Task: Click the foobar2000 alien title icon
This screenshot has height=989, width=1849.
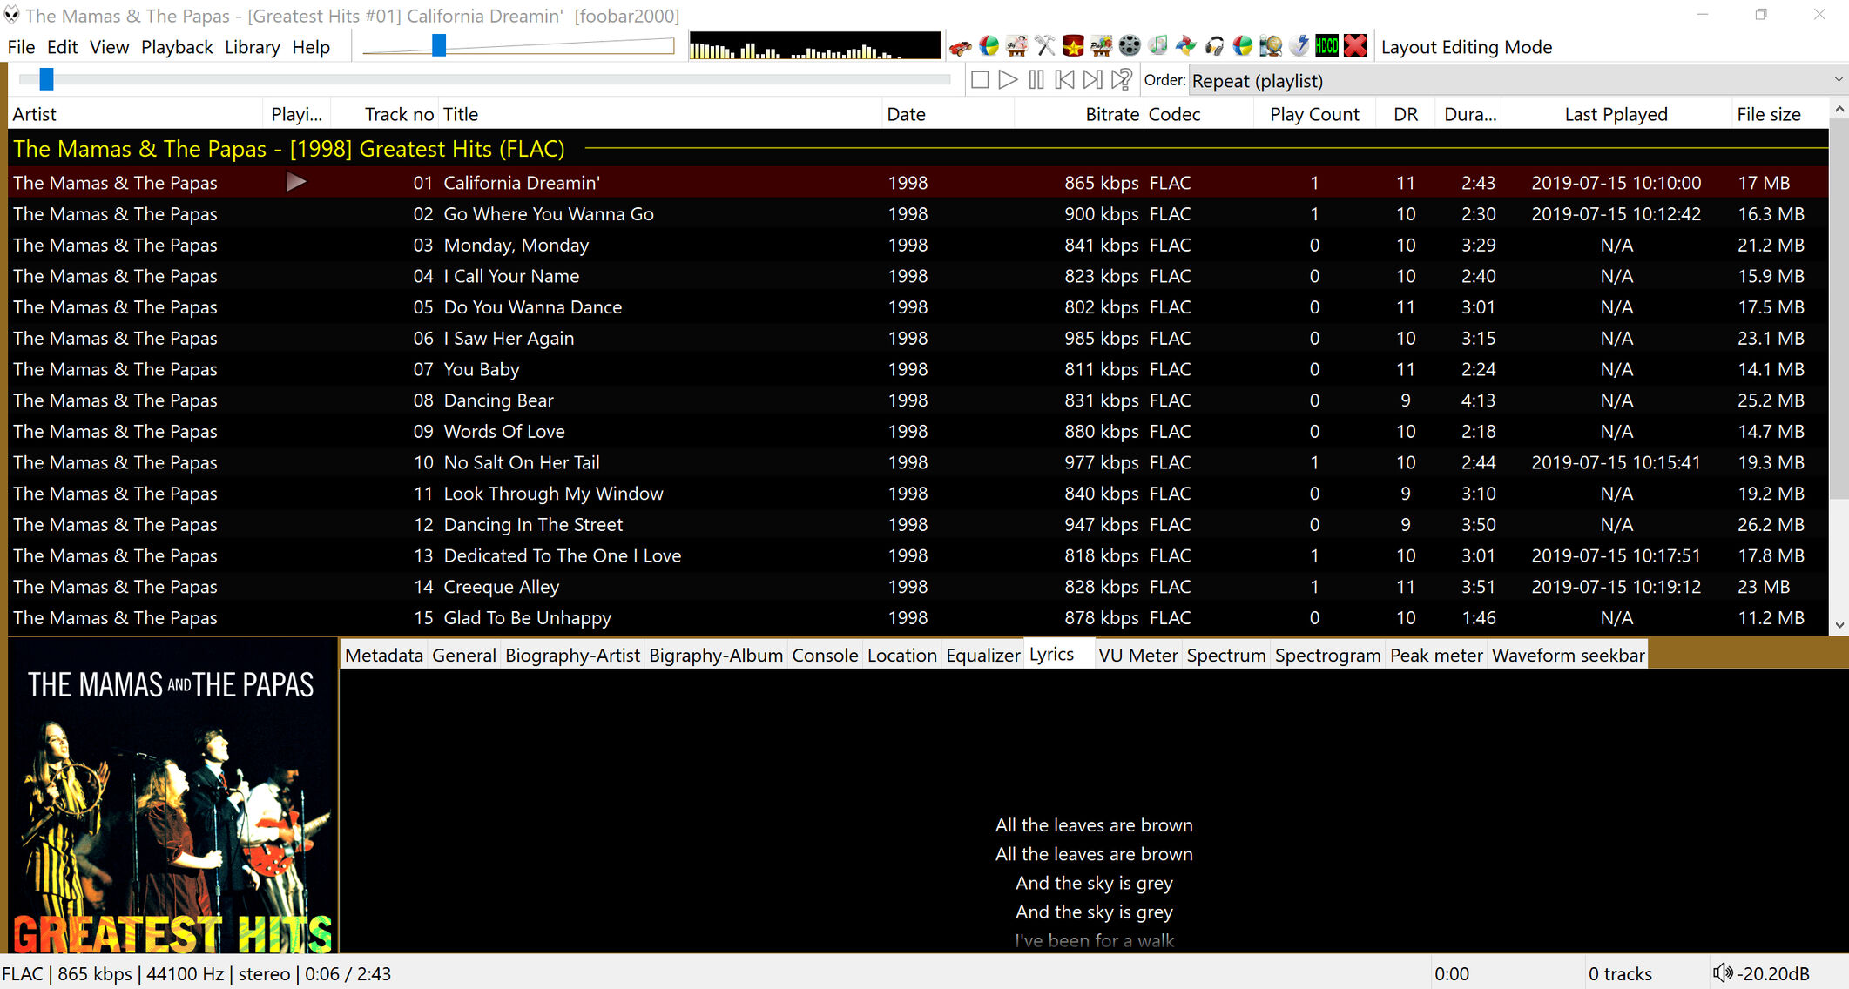Action: point(11,14)
